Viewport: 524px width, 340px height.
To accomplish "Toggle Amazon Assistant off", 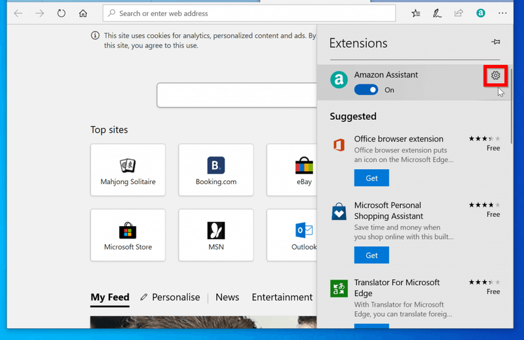I will pos(366,90).
